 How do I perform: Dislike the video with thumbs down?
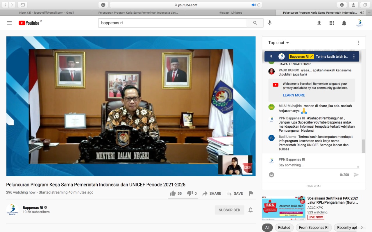[x=190, y=193]
